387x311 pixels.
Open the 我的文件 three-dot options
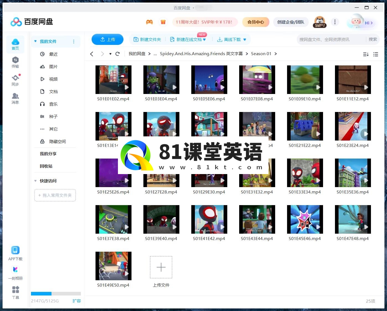tap(74, 42)
